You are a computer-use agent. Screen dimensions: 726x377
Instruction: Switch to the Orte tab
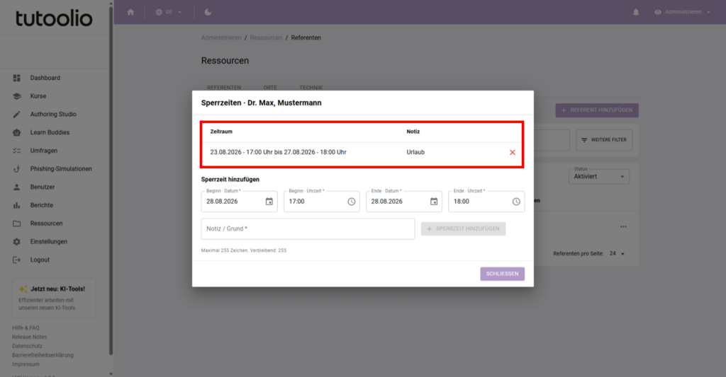pyautogui.click(x=270, y=87)
